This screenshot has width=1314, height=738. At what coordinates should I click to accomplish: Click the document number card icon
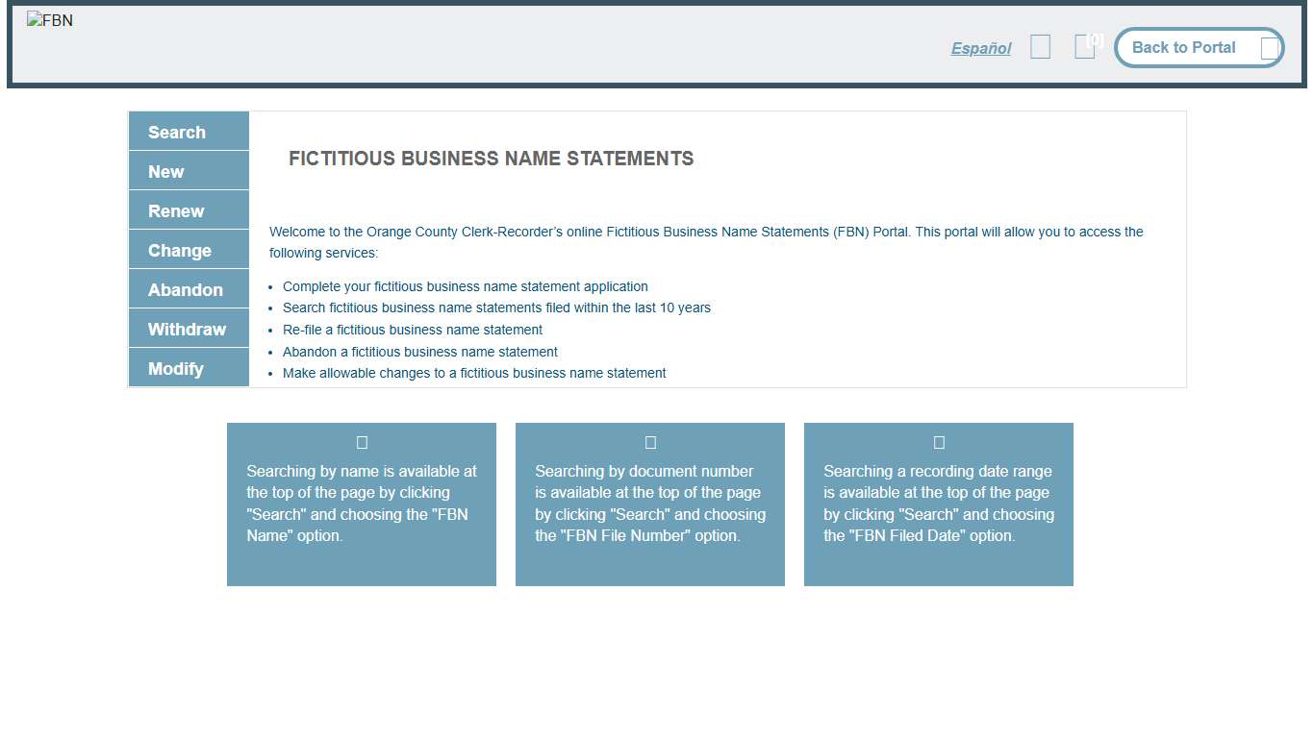click(649, 442)
